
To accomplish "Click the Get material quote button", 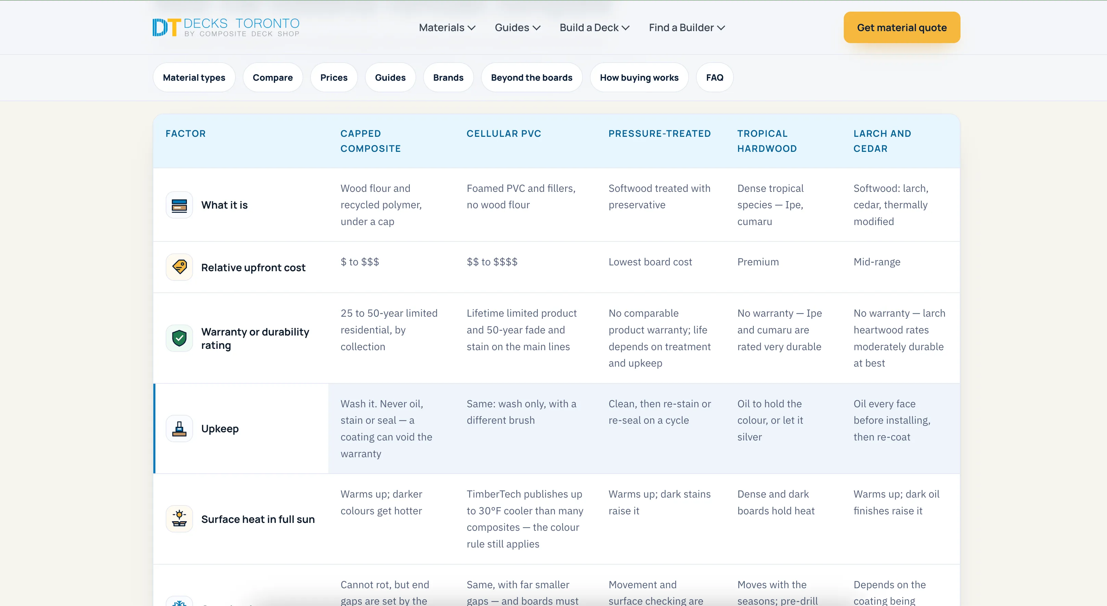I will click(x=902, y=27).
